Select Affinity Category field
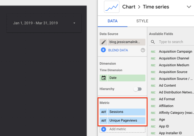The image size is (194, 136). [x=176, y=113]
